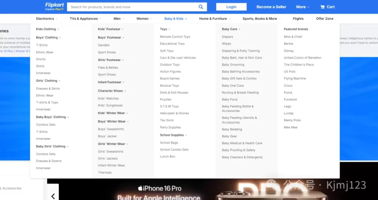Select Miss & Chief brand
This screenshot has width=378, height=200.
pos(293,37)
